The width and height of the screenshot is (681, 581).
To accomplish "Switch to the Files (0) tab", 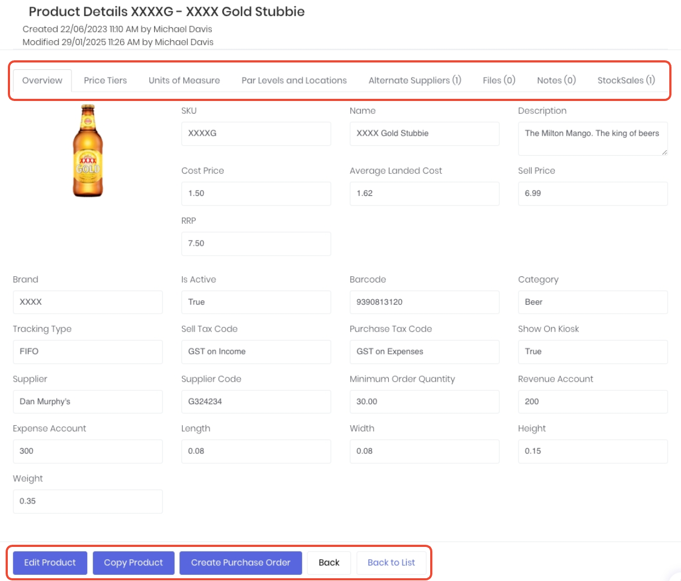I will pyautogui.click(x=499, y=80).
